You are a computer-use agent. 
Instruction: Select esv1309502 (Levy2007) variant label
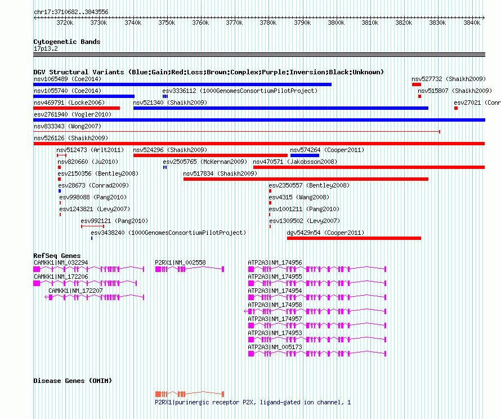[x=305, y=221]
